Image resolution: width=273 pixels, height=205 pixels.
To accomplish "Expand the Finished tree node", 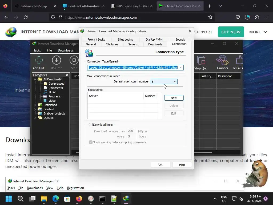I will 35,109.
